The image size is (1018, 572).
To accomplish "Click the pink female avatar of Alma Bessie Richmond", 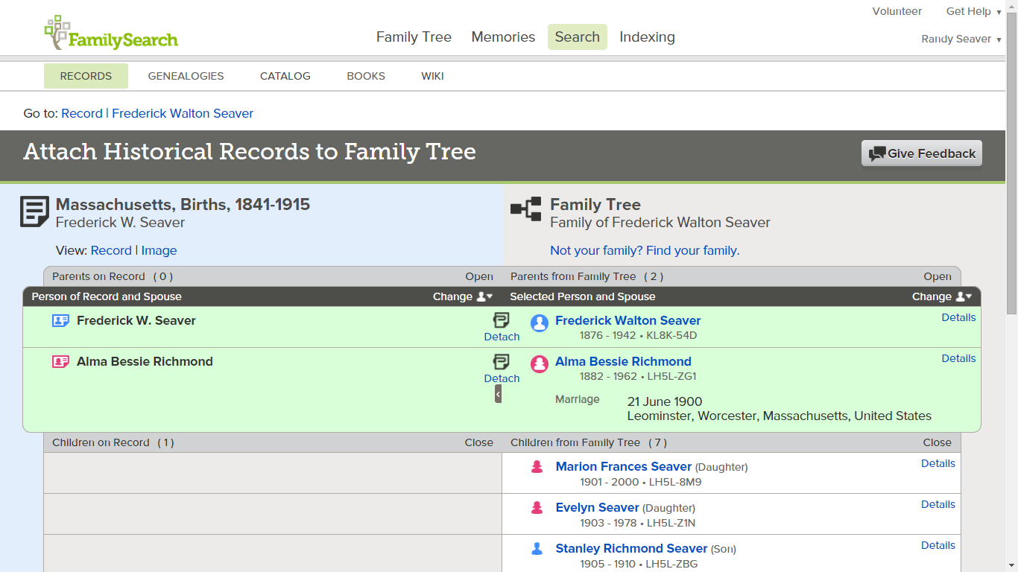I will tap(540, 364).
